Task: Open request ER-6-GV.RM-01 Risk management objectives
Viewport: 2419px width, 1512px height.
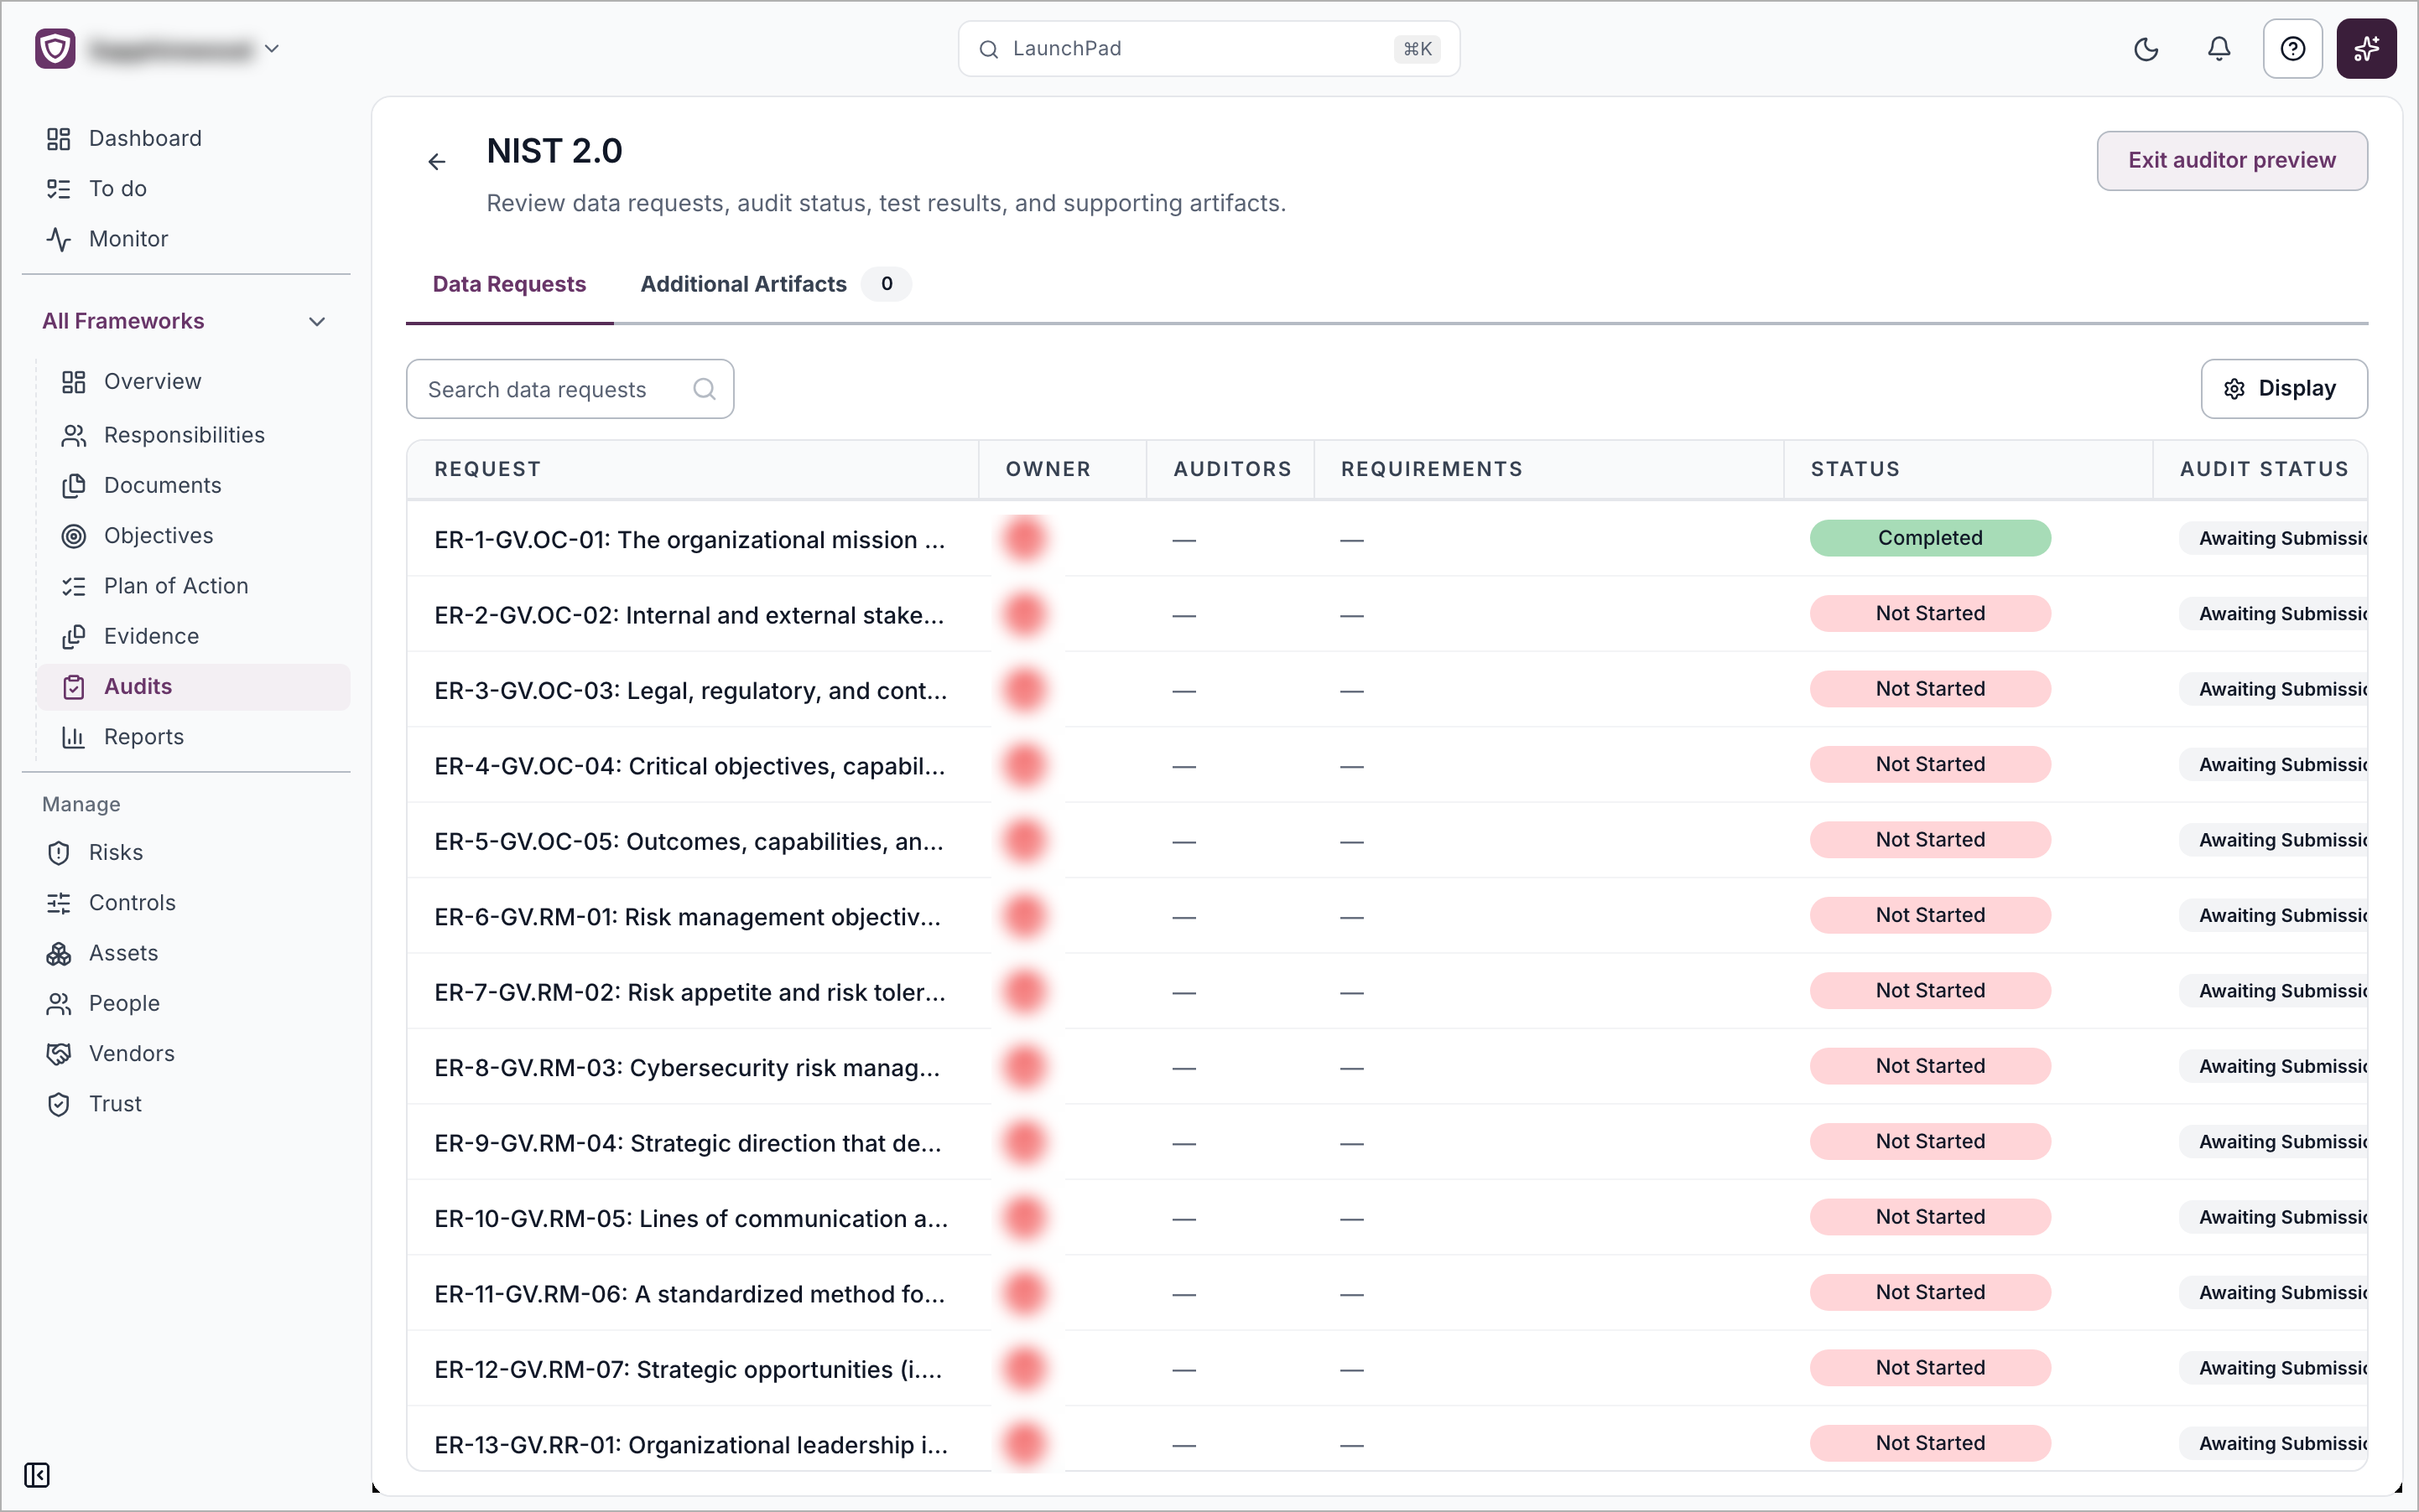Action: coord(687,917)
